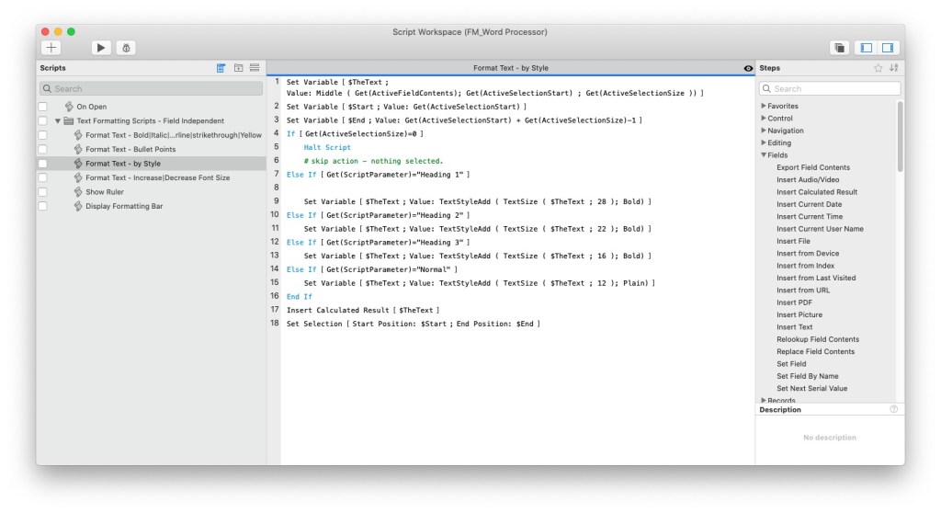This screenshot has width=941, height=513.
Task: Hide the right Steps pane with toolbar toggle
Action: 887,47
